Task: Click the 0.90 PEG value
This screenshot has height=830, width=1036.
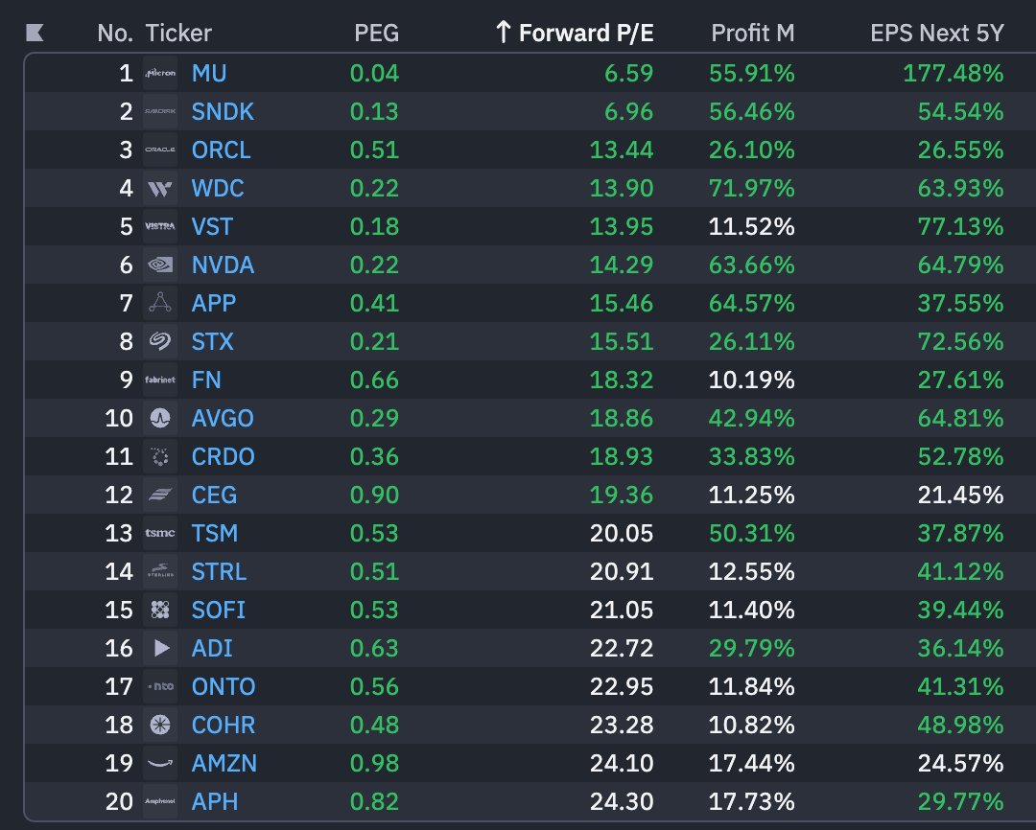Action: 375,495
